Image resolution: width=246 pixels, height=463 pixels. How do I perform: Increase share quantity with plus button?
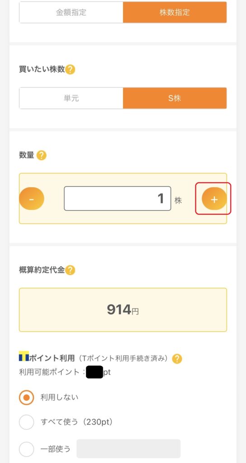pyautogui.click(x=214, y=199)
